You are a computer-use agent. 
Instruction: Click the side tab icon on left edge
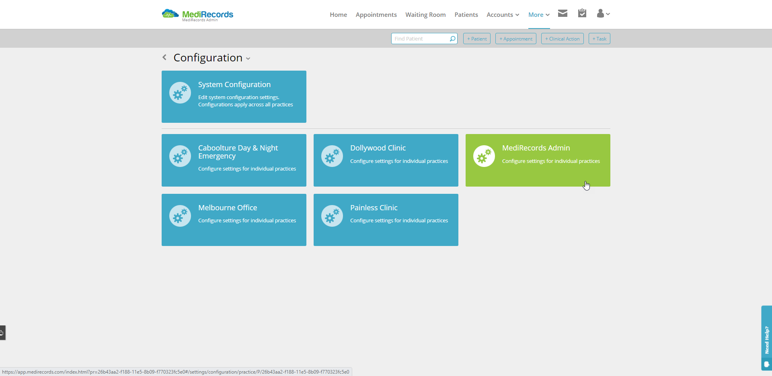(x=2, y=333)
